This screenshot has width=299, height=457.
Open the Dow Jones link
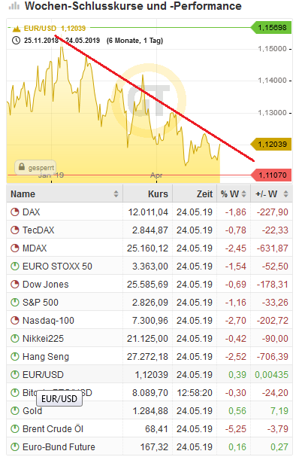point(46,284)
